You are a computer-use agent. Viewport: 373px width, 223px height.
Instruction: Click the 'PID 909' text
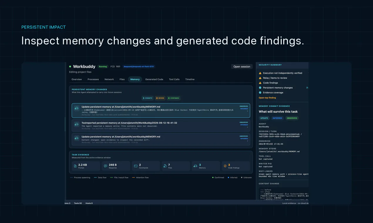[115, 67]
